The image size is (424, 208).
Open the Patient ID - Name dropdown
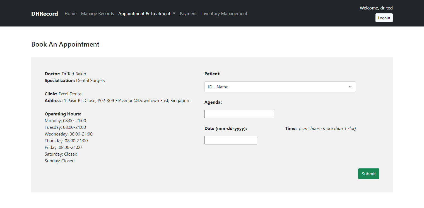click(x=280, y=87)
